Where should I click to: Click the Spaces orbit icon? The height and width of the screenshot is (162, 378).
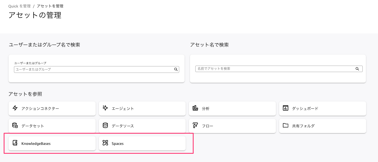click(x=105, y=143)
